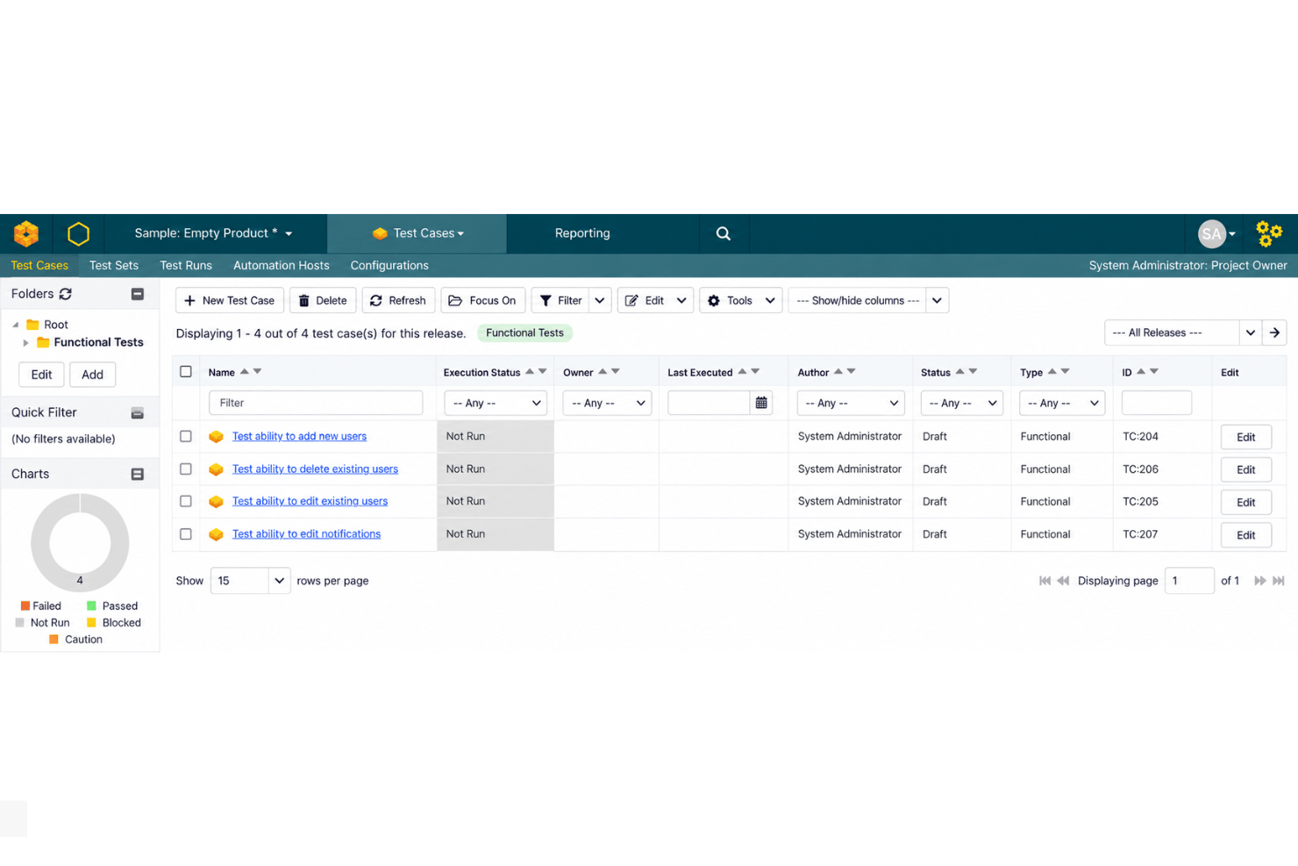Open the Last Executed calendar picker

(761, 403)
